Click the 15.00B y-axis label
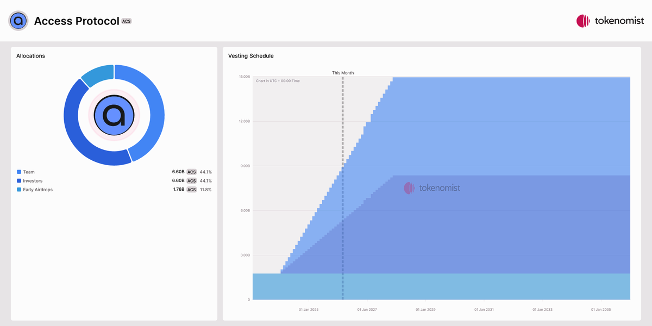652x326 pixels. point(244,77)
